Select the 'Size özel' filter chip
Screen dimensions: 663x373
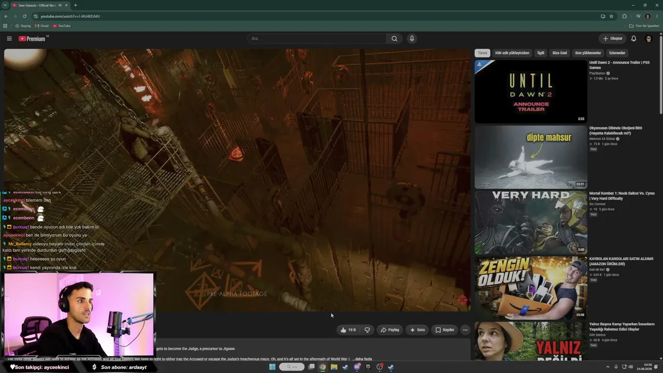tap(559, 53)
